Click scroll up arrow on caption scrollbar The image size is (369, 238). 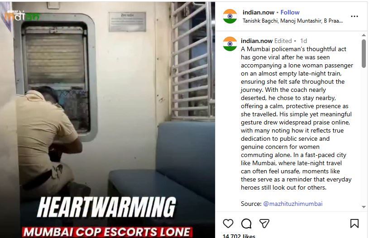tap(364, 35)
